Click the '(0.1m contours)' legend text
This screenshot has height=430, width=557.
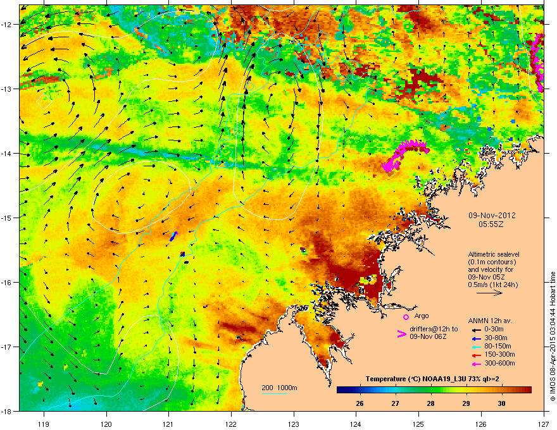[x=492, y=262]
